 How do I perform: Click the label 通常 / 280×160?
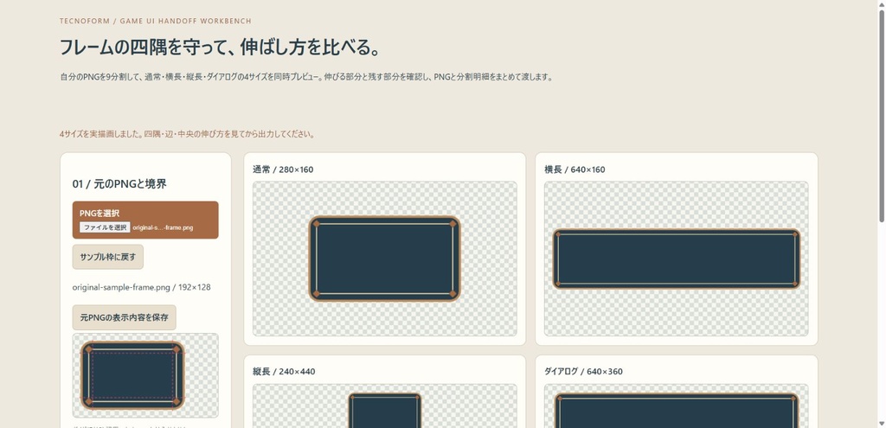pyautogui.click(x=283, y=169)
